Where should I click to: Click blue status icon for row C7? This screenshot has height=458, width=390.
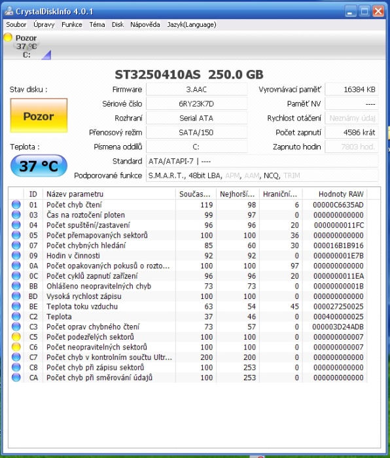coord(16,357)
